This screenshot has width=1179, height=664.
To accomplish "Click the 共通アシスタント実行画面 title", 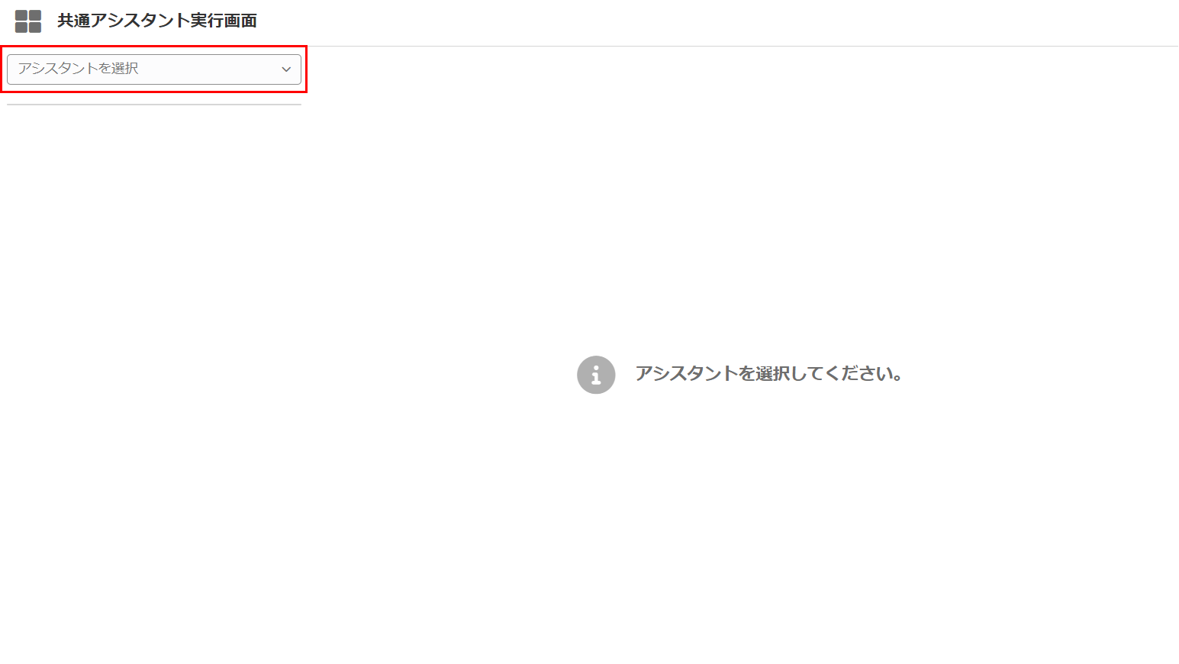I will (x=157, y=21).
